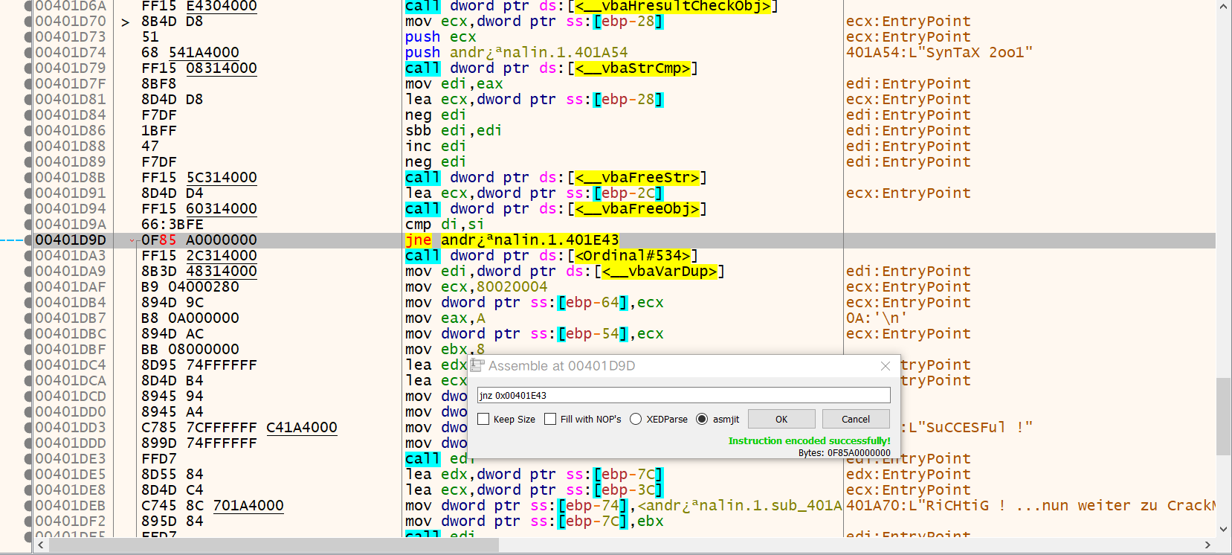Select the call __vbaFreeStr instruction

click(x=556, y=178)
